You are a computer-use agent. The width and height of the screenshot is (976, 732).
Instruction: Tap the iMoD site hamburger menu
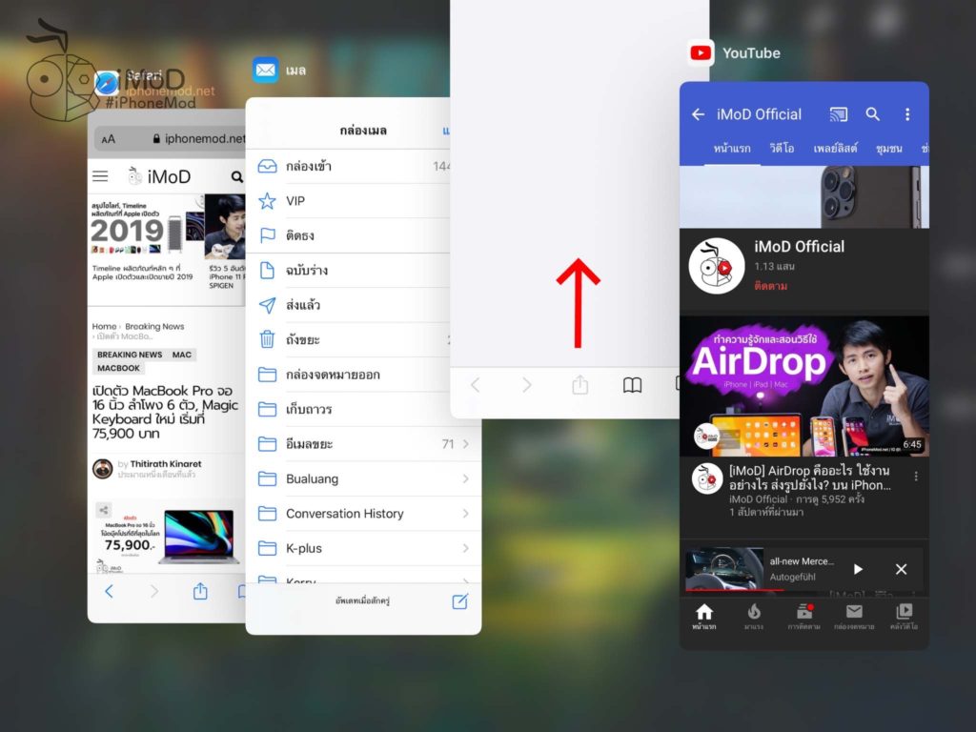coord(100,176)
